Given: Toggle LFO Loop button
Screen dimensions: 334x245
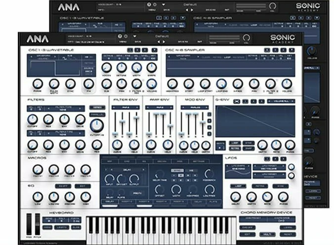Looking at the screenshot, I should coord(238,186).
